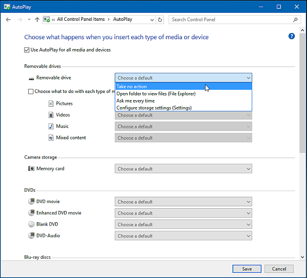Click All Control Panel Items breadcrumb
The image size is (307, 278).
point(81,19)
